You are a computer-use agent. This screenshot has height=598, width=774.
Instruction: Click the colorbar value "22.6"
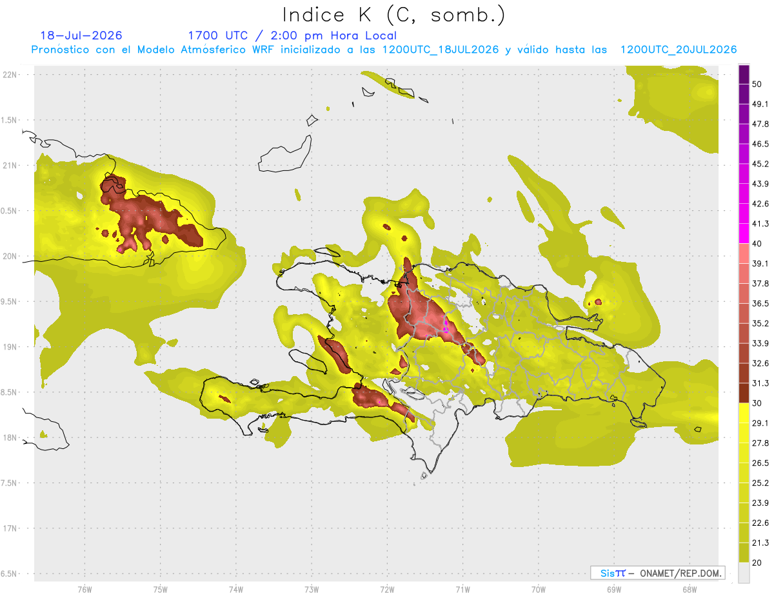760,523
